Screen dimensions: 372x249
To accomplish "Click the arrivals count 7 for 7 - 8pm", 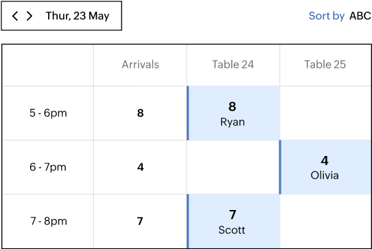I will click(x=140, y=222).
